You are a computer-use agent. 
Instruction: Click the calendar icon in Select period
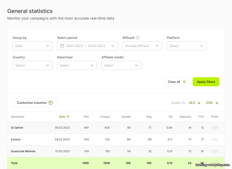tap(62, 46)
